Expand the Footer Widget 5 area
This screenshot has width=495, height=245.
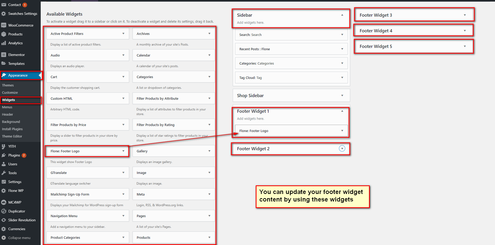click(465, 46)
